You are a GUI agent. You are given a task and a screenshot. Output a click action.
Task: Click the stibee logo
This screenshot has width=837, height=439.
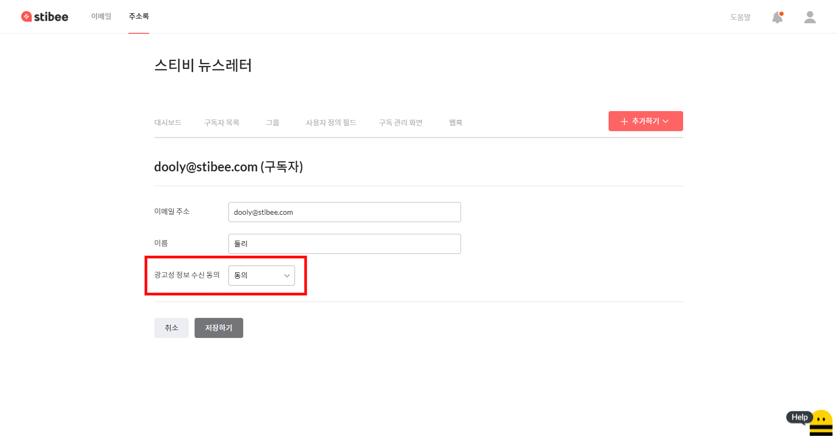pyautogui.click(x=45, y=17)
